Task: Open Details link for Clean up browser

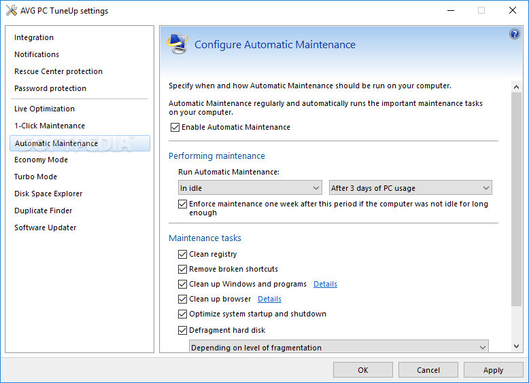Action: coord(269,299)
